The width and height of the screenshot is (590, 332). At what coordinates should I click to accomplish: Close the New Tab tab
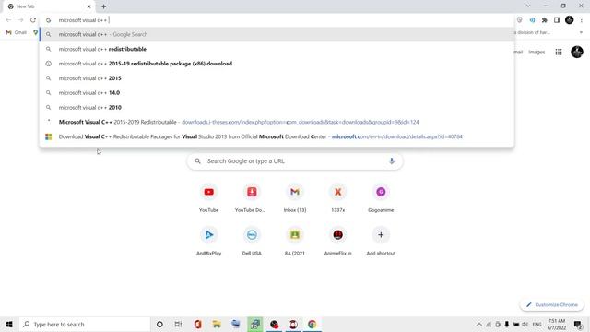(x=89, y=6)
